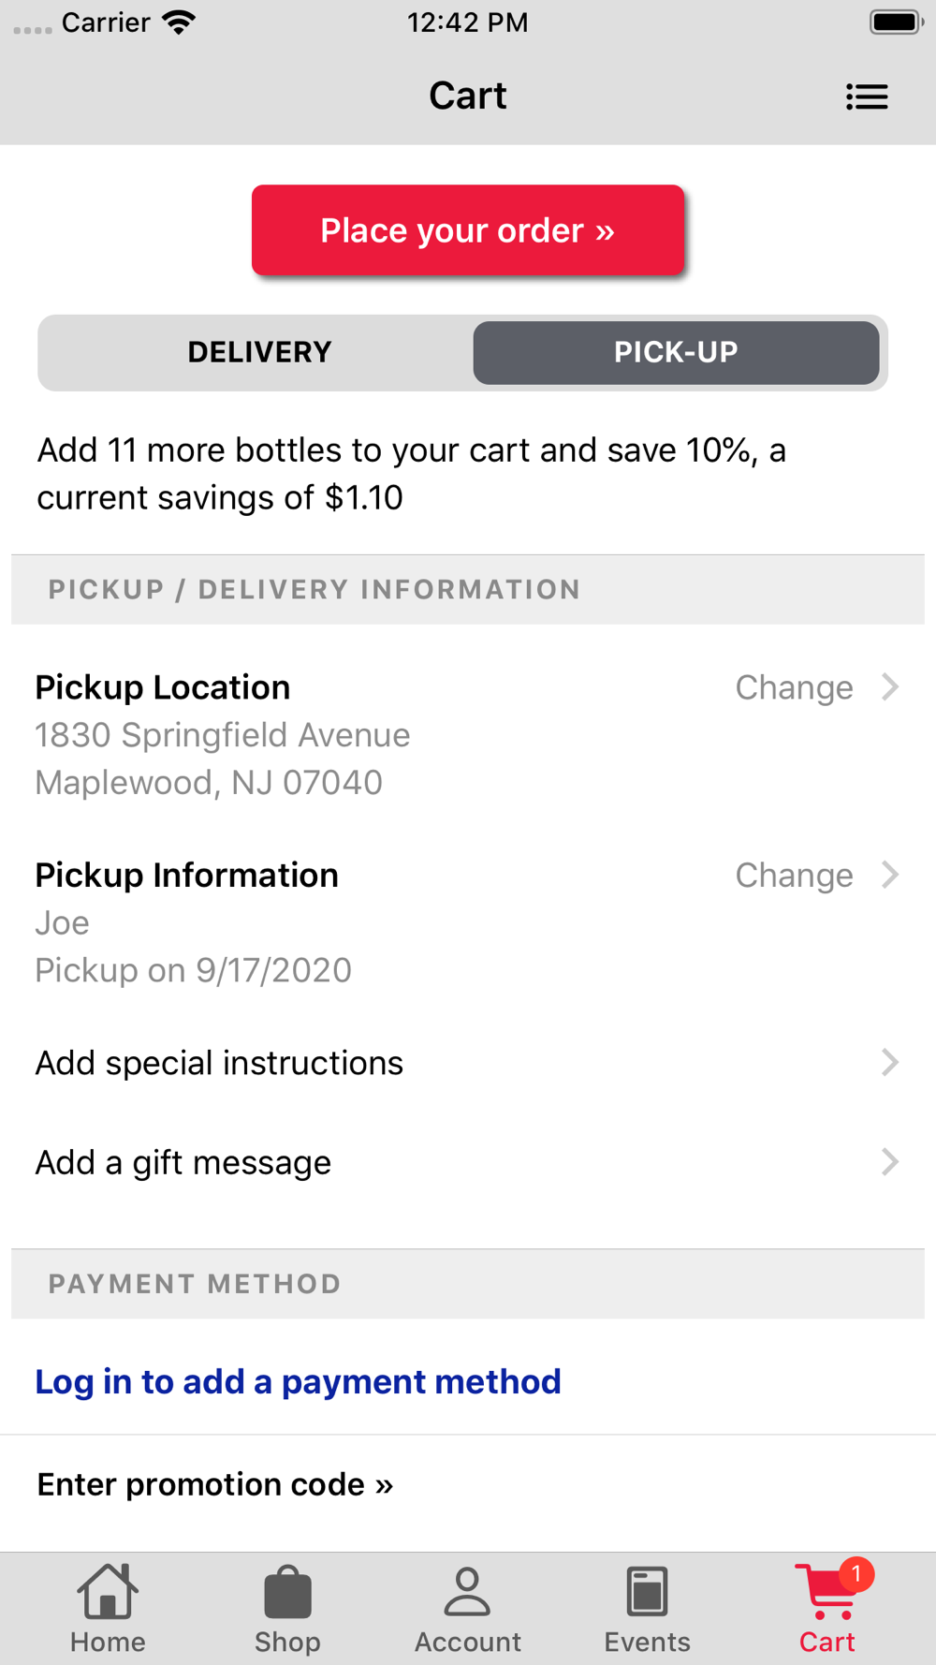Click the battery indicator icon
Screen dimensions: 936x1665
pos(895,22)
